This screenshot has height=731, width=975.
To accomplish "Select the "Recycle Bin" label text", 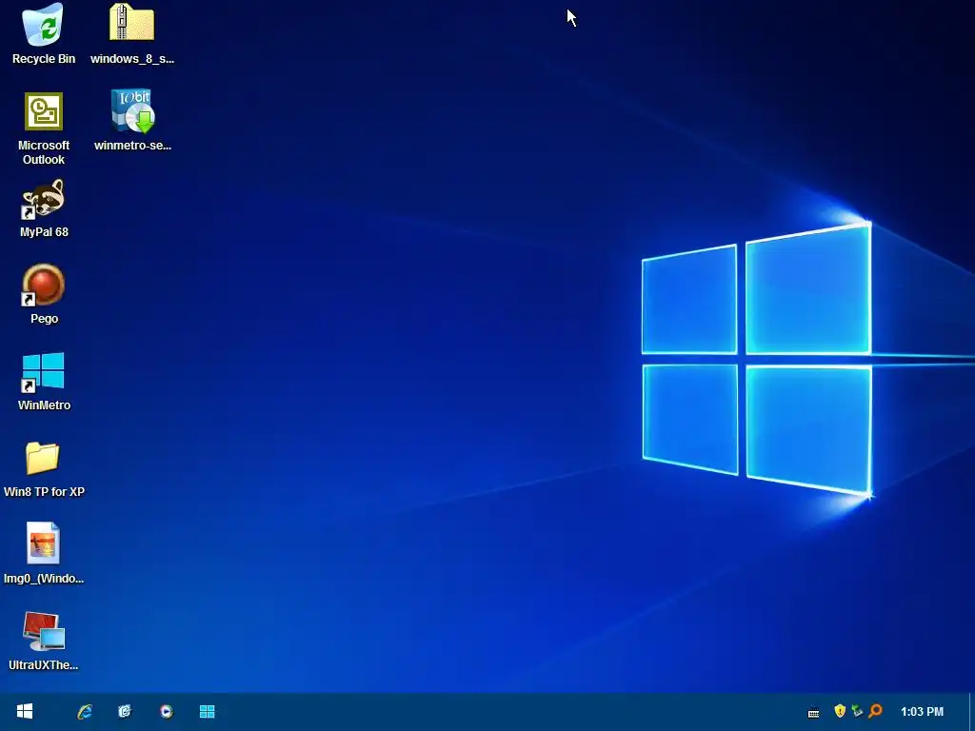I will pos(44,59).
